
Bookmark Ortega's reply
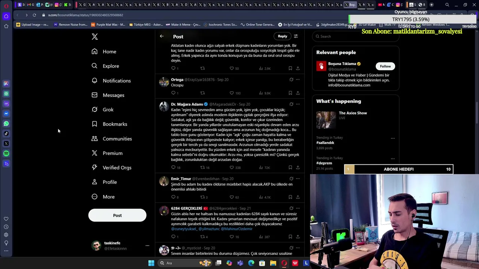tap(290, 93)
